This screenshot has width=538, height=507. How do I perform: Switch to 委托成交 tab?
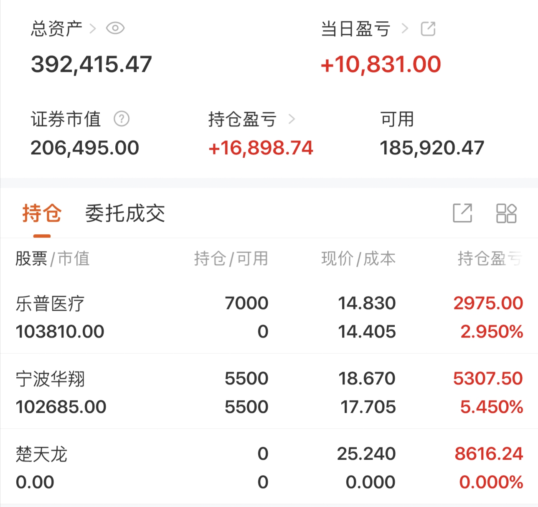pos(125,213)
